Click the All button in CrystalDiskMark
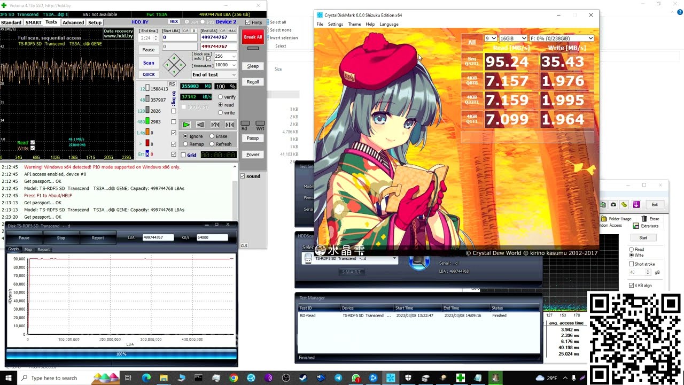The height and width of the screenshot is (385, 684). [x=472, y=42]
